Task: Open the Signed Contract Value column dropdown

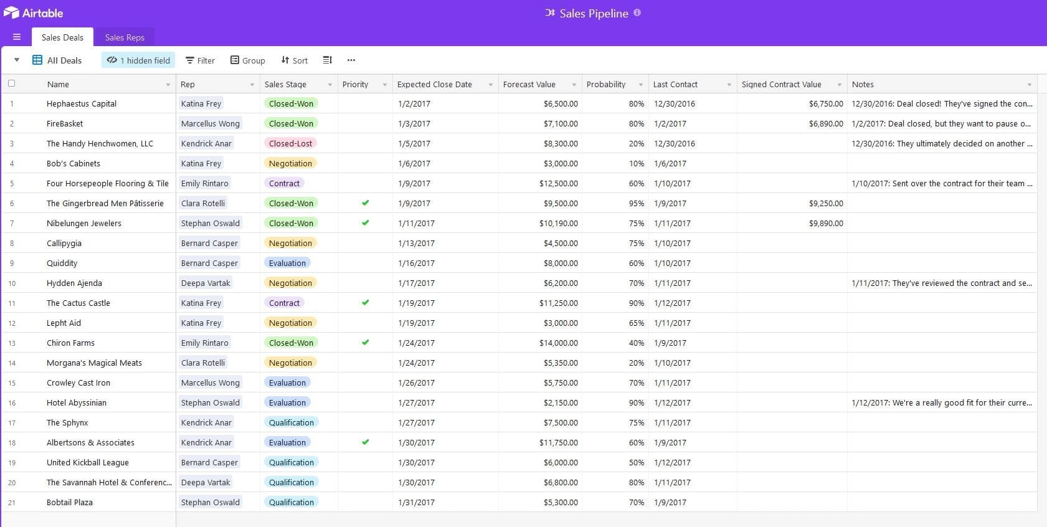Action: 840,85
